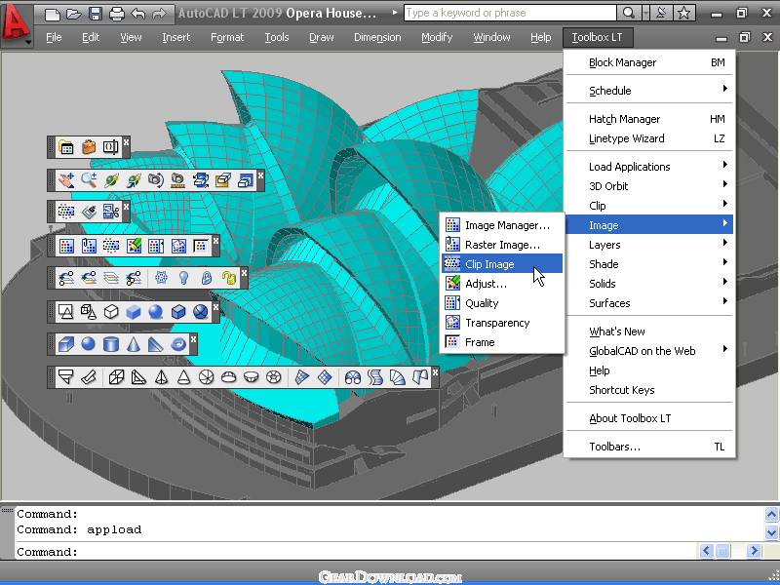Viewport: 780px width, 585px height.
Task: Select the Torus solid icon
Action: [177, 344]
